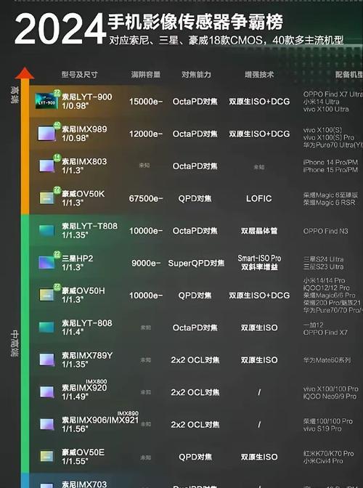Click the large "2024" title text
Image resolution: width=363 pixels, height=488 pixels.
coord(60,29)
